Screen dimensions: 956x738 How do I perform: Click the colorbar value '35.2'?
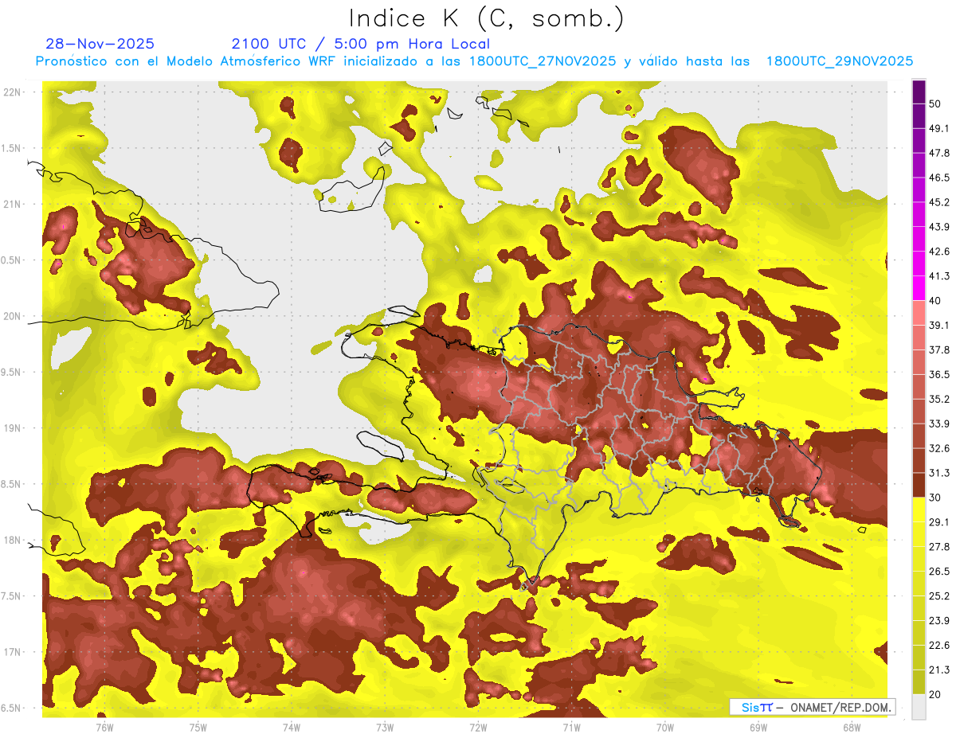click(x=938, y=399)
